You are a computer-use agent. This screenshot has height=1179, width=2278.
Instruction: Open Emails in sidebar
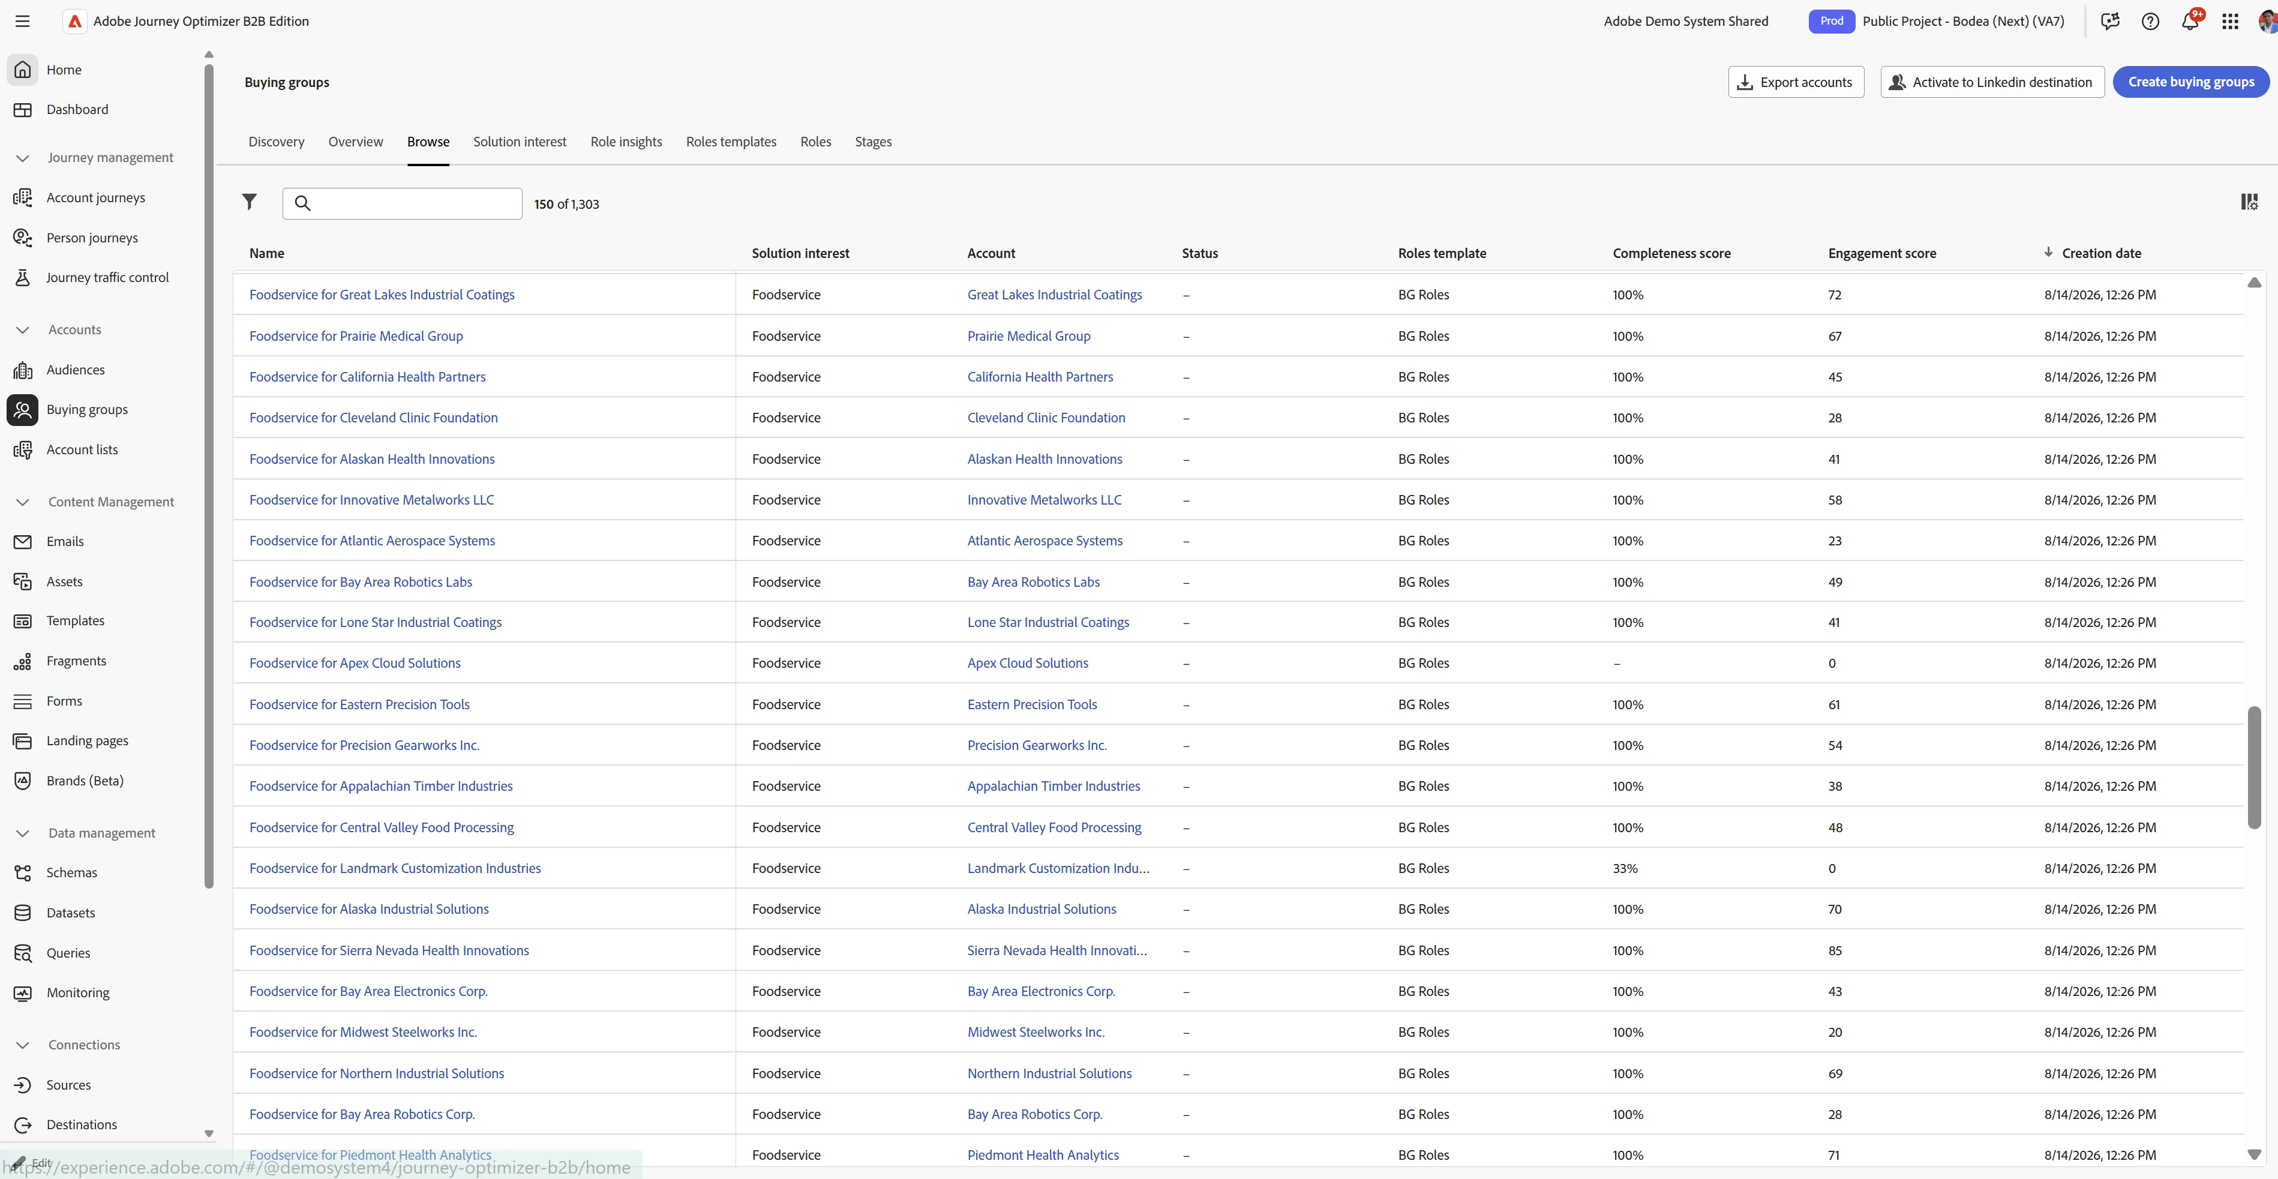[x=65, y=541]
